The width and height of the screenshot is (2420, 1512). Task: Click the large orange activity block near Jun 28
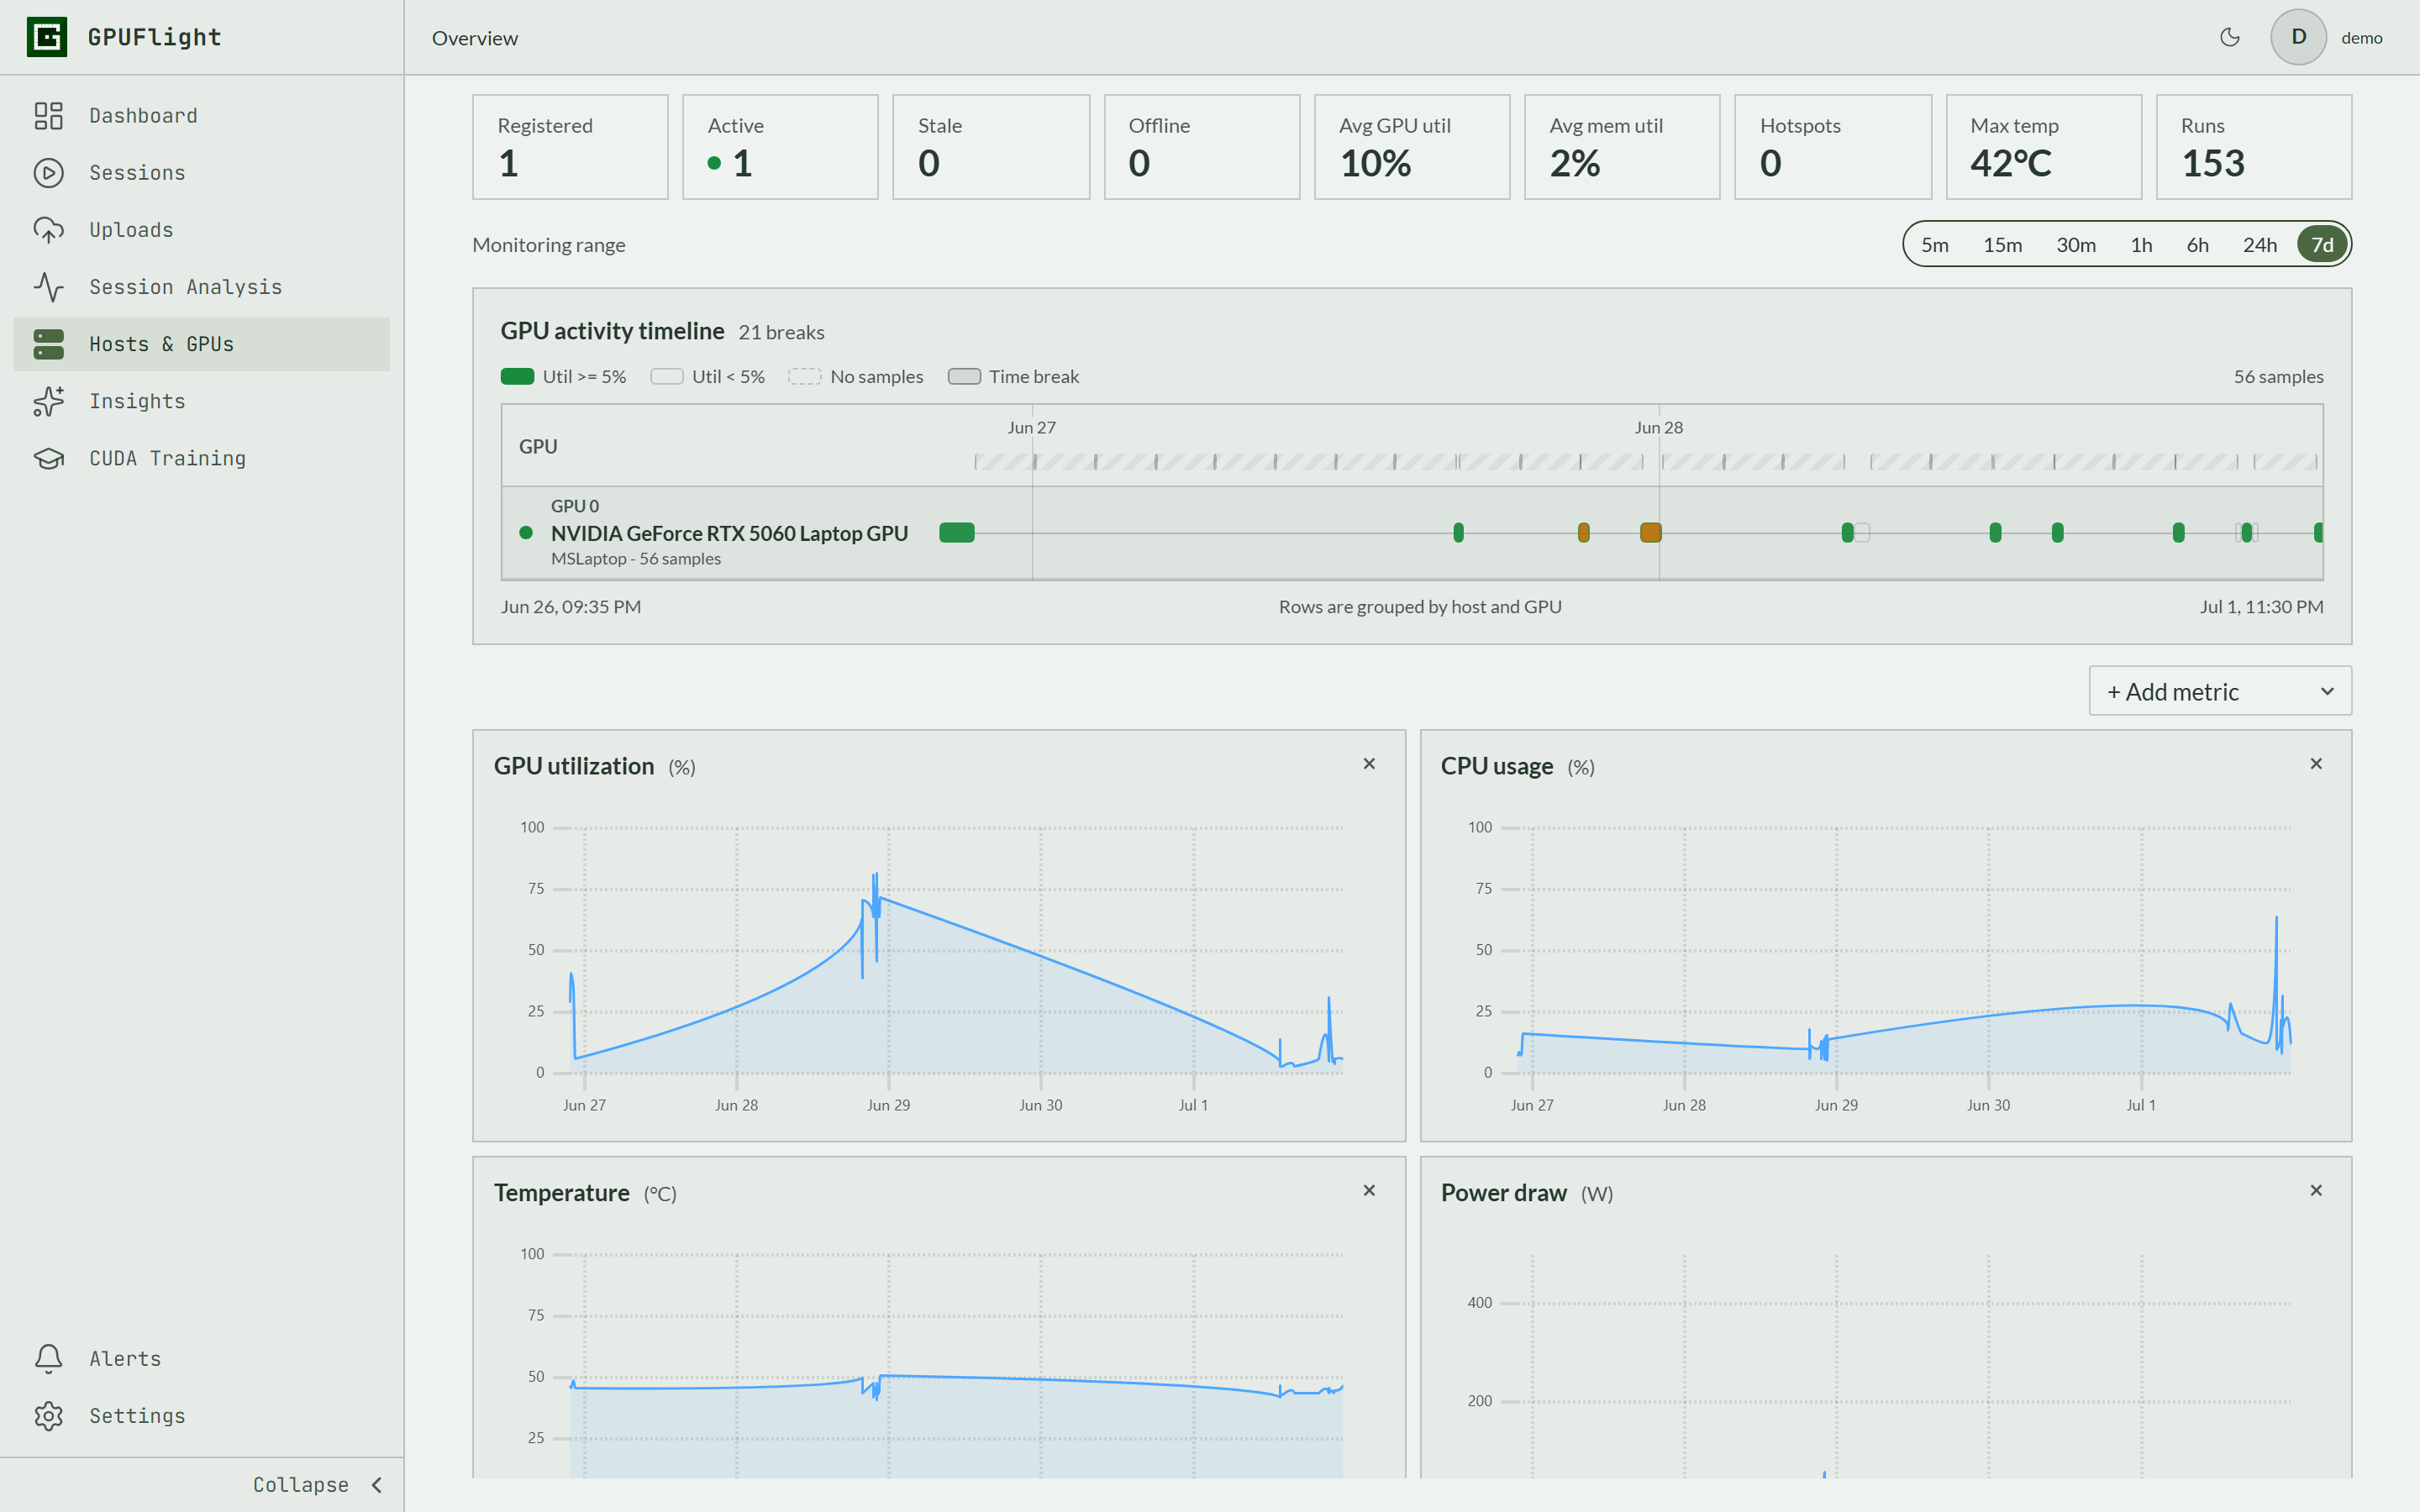[1651, 532]
